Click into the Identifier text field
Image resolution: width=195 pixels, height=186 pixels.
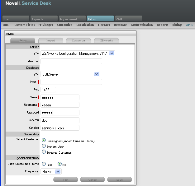coord(71,61)
